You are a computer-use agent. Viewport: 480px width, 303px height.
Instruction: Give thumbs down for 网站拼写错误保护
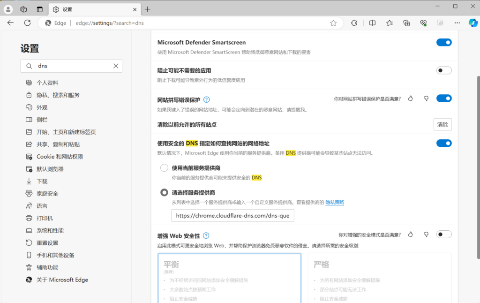(x=426, y=98)
